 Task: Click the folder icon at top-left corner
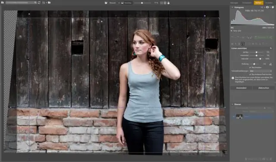(x=3, y=3)
